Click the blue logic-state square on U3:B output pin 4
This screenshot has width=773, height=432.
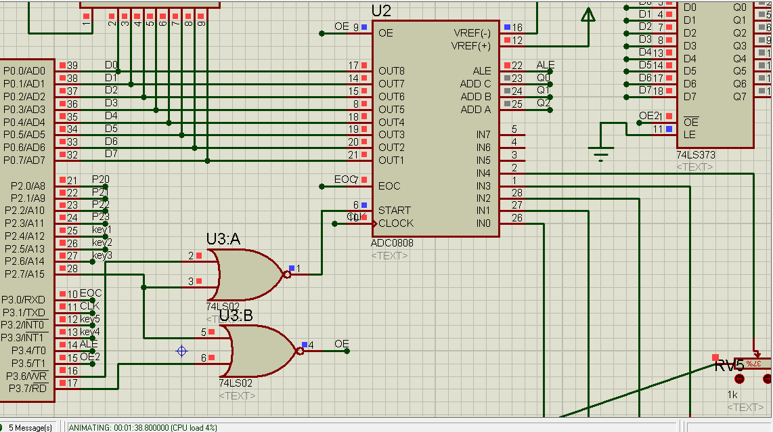[304, 345]
